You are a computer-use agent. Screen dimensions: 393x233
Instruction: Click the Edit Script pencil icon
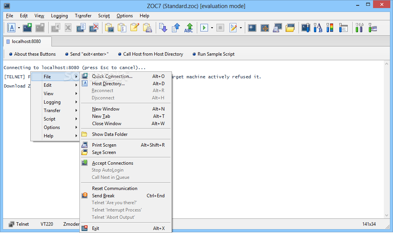point(233,28)
